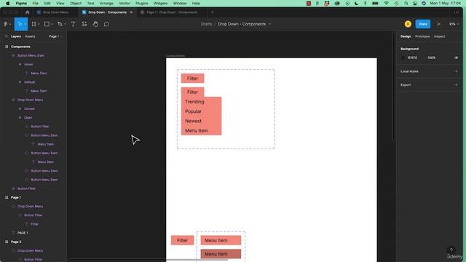
Task: Select the Move tool
Action: [20, 24]
